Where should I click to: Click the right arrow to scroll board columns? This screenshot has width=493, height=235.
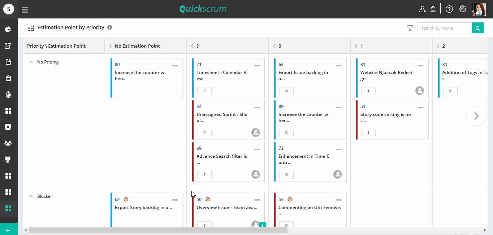pyautogui.click(x=476, y=116)
